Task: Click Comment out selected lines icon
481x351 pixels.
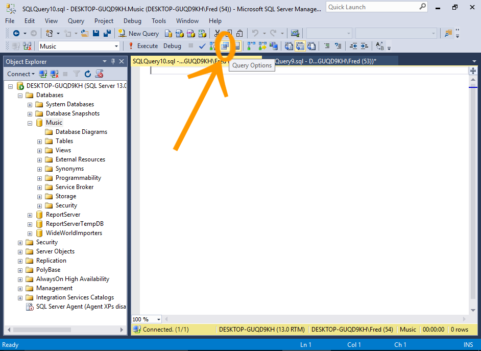Action: click(x=327, y=46)
